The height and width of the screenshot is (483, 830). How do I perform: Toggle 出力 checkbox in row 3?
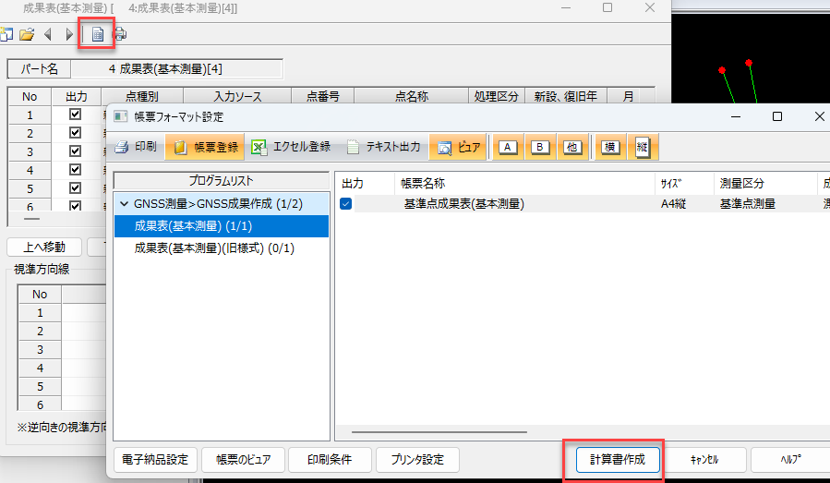point(75,151)
